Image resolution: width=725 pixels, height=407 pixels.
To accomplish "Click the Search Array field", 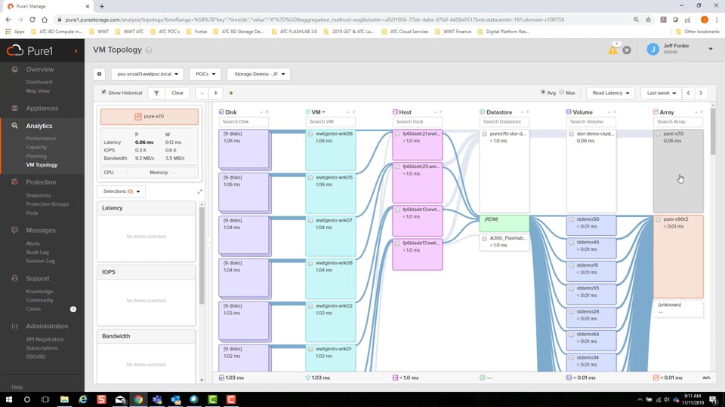I will pos(678,122).
